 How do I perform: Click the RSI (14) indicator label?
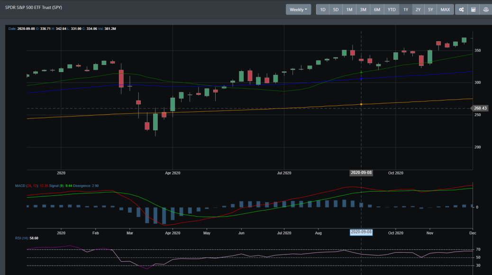(22, 238)
